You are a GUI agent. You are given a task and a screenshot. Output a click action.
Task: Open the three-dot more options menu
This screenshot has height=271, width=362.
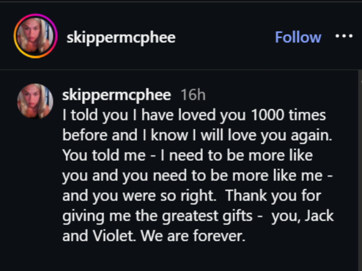(344, 36)
